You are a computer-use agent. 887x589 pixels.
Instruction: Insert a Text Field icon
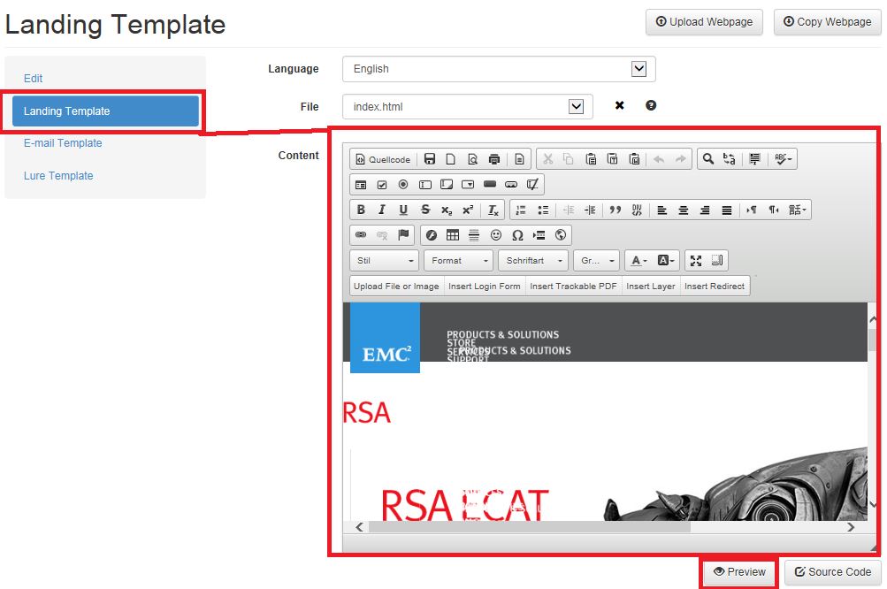click(x=424, y=185)
